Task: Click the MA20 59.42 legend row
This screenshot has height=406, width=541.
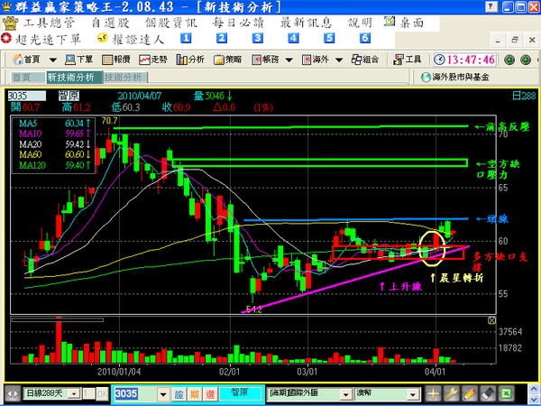Action: [54, 144]
